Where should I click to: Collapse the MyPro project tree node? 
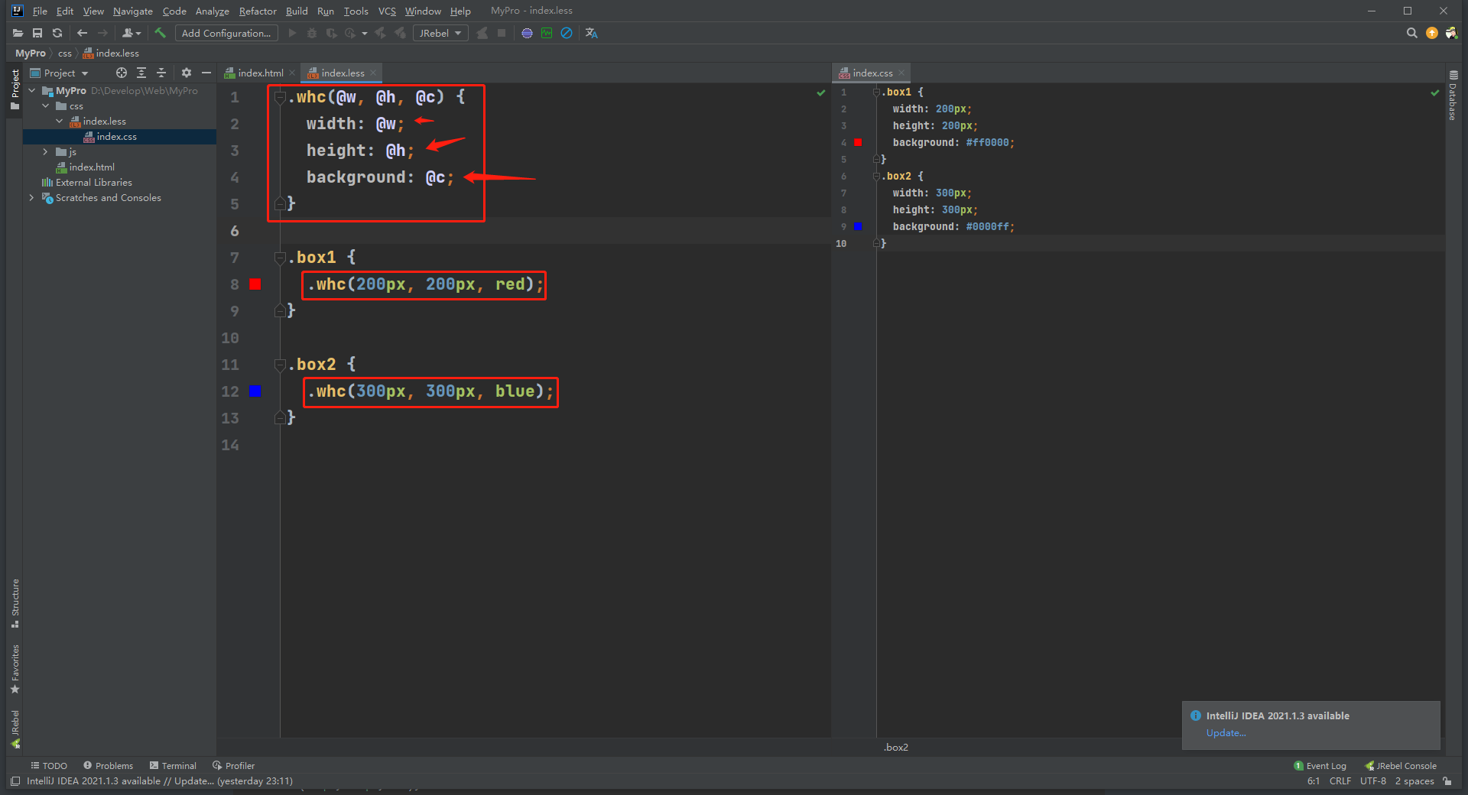pos(32,90)
